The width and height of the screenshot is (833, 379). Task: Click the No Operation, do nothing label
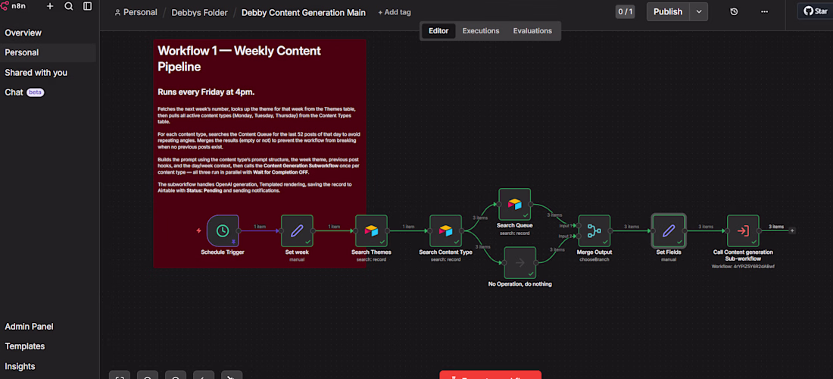pos(520,284)
